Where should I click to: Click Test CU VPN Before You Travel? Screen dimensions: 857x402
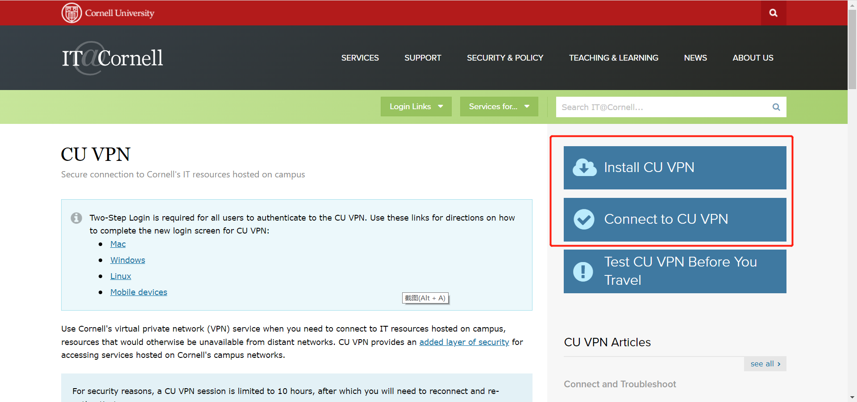pos(675,271)
